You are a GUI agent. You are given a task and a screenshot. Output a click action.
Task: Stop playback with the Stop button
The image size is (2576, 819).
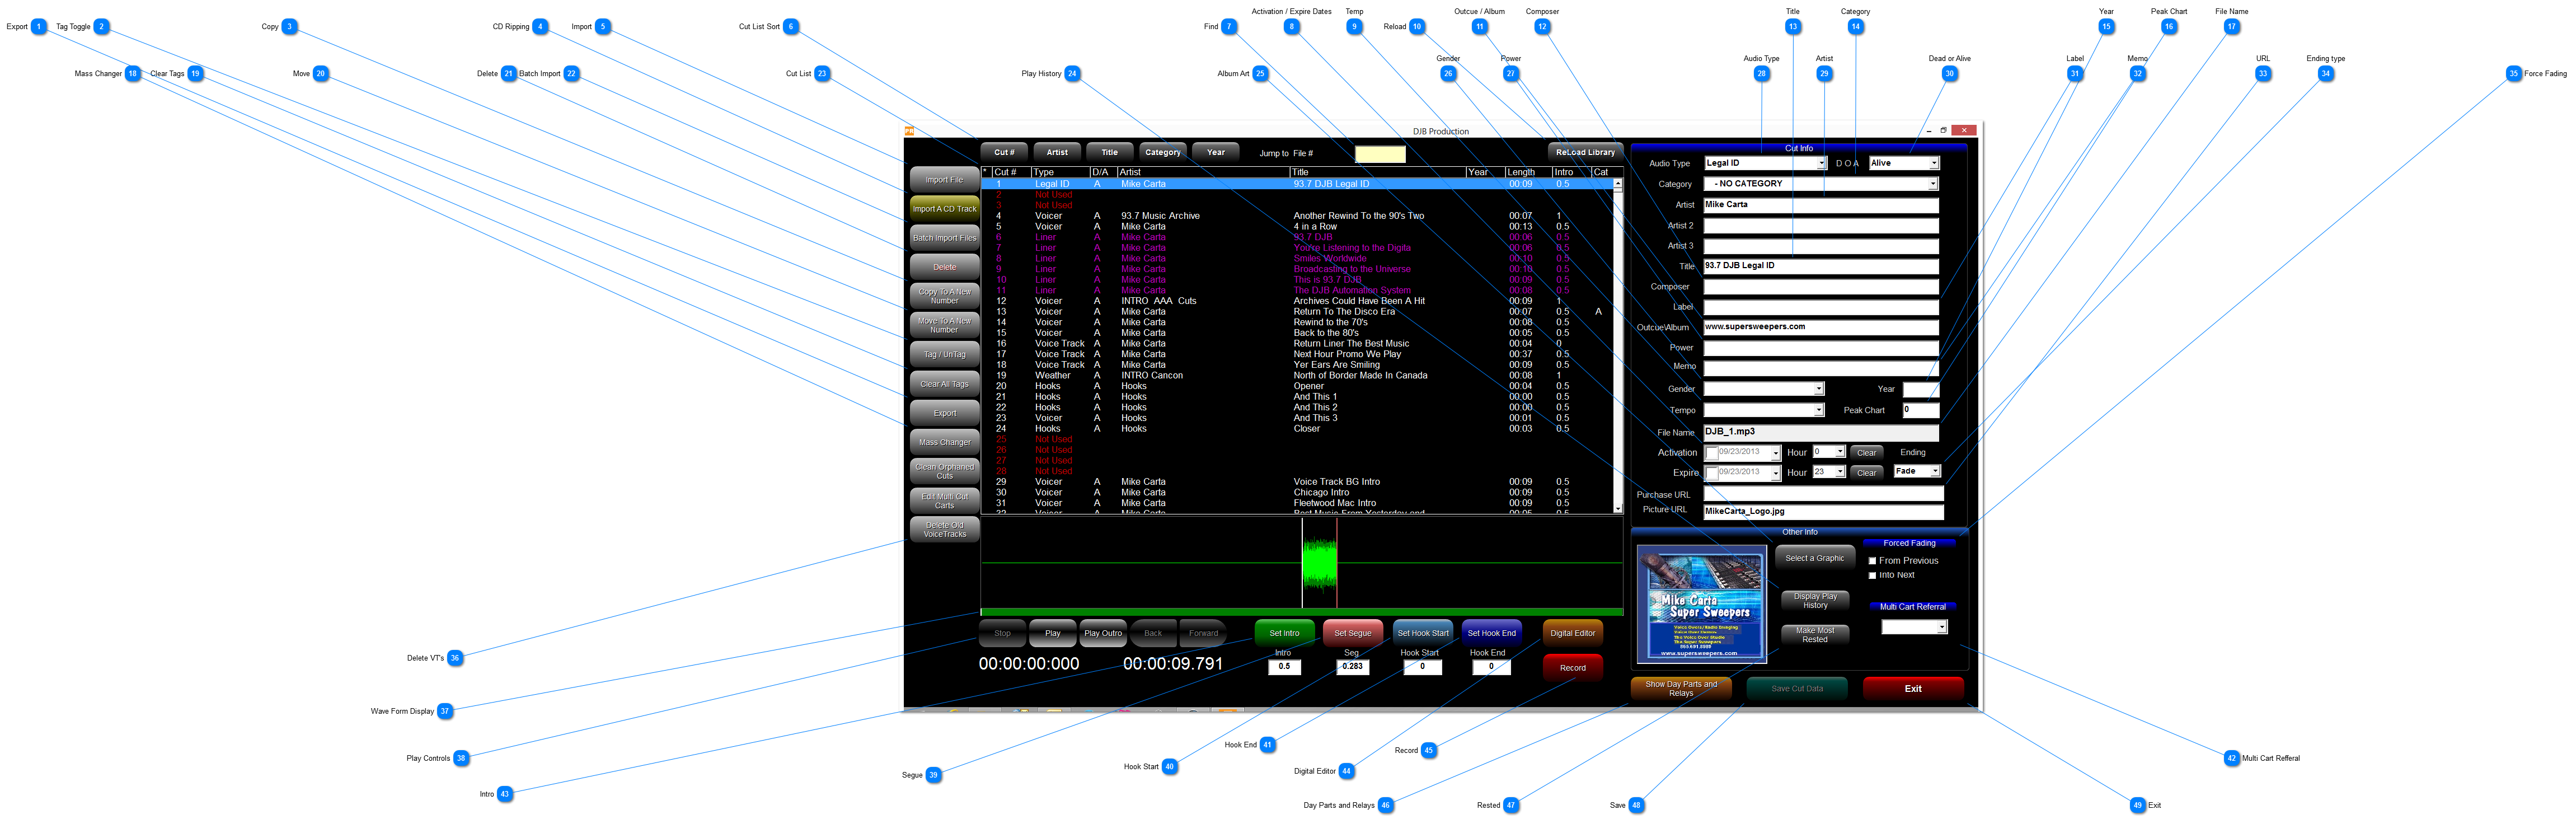(1002, 633)
